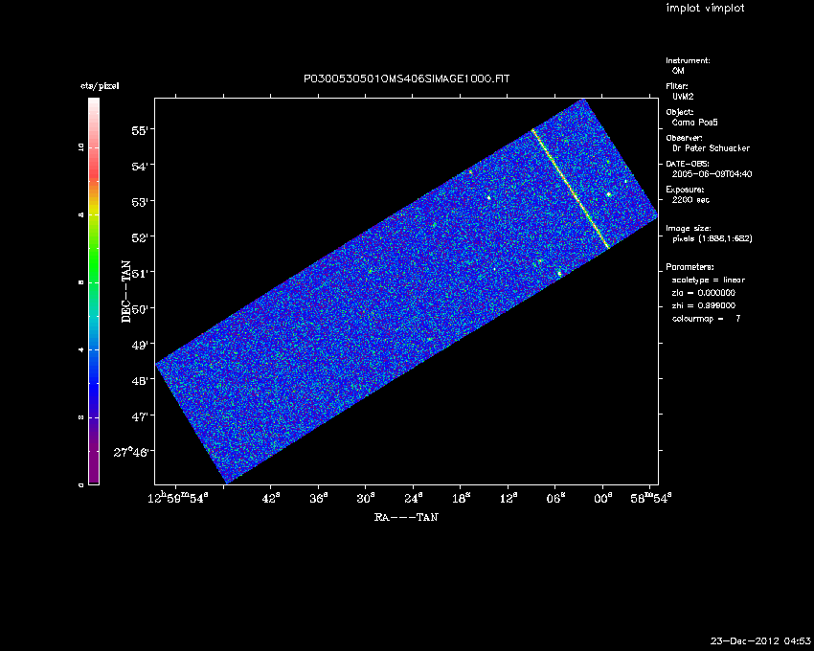Click the RA tick label 30s
814x651 pixels.
point(366,499)
